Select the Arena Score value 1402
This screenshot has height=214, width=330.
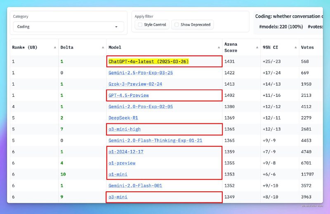(x=229, y=95)
